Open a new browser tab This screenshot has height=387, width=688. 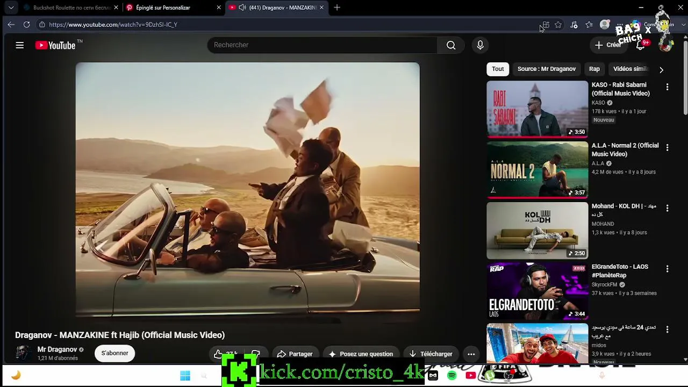(337, 8)
